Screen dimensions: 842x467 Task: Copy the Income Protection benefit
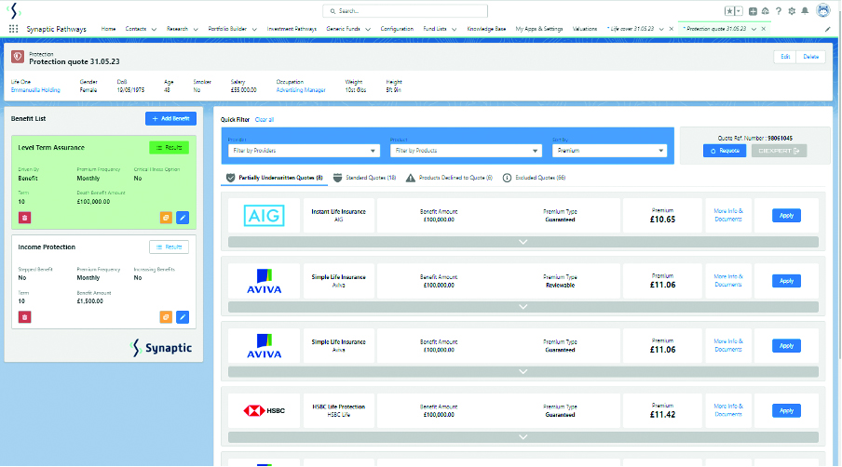pos(166,317)
